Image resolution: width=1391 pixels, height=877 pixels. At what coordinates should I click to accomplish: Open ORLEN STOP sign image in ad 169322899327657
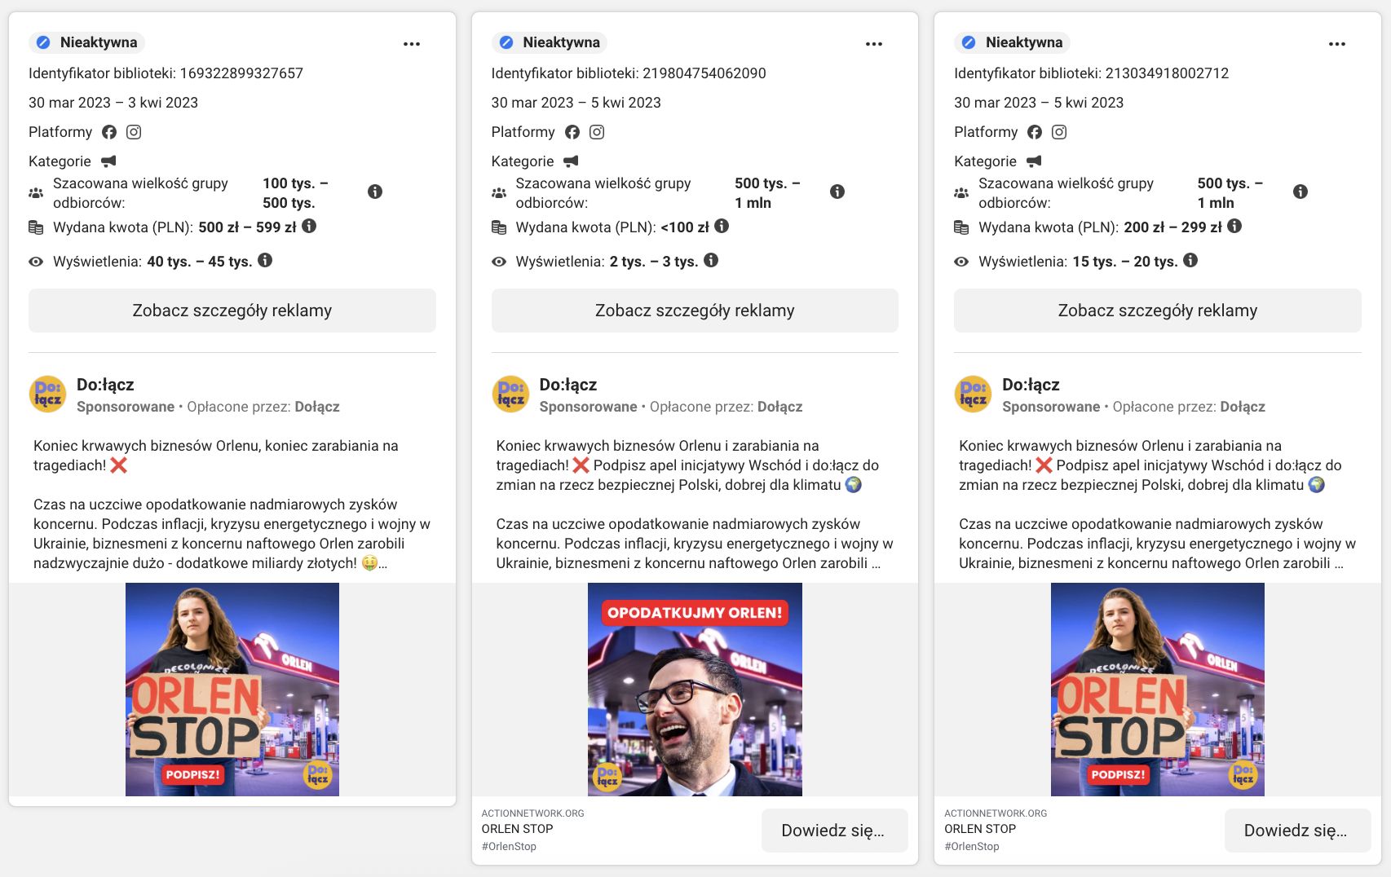coord(232,690)
